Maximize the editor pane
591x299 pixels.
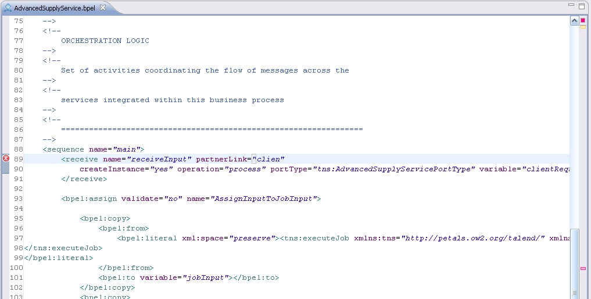point(582,6)
